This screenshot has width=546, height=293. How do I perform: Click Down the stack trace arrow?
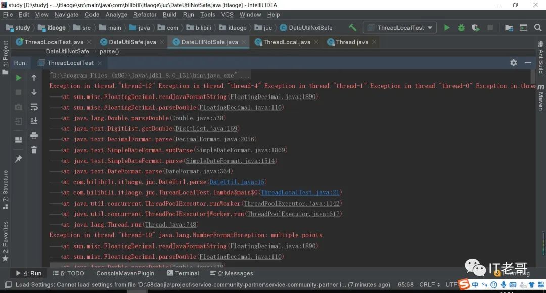(34, 92)
